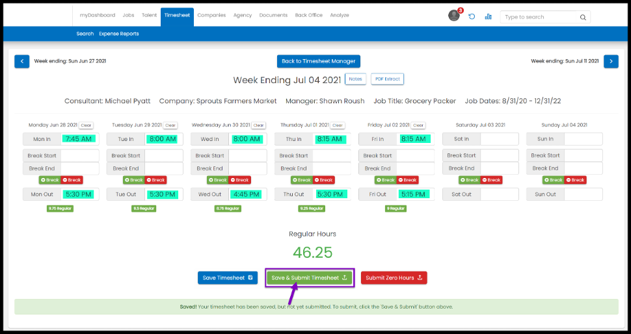The width and height of the screenshot is (631, 334).
Task: Click the Type to search box
Action: pos(539,18)
